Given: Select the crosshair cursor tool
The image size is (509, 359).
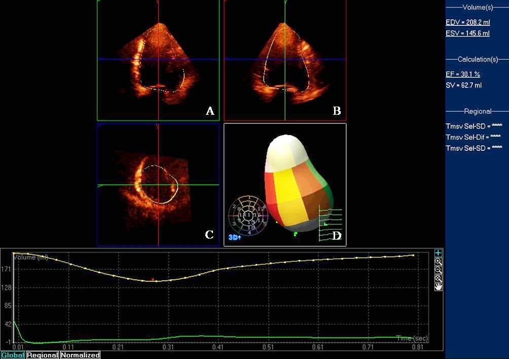Looking at the screenshot, I should click(x=438, y=253).
